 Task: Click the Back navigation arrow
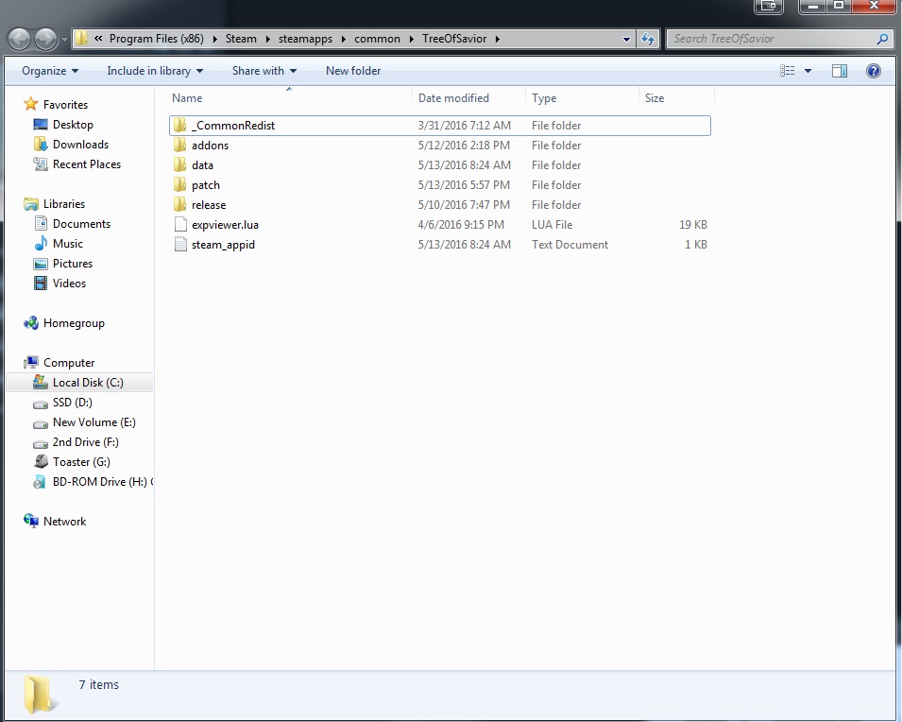(x=20, y=39)
